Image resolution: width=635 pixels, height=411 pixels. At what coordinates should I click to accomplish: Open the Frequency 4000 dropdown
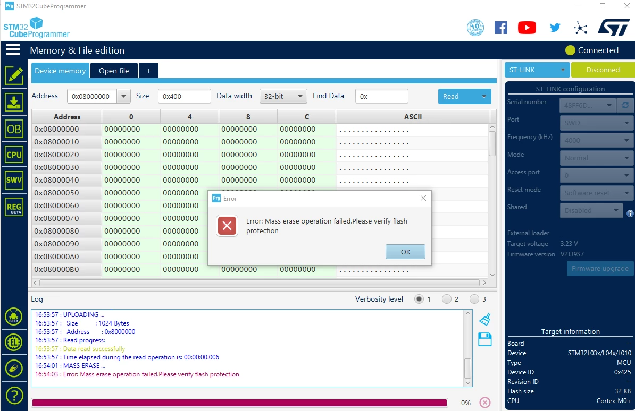(x=596, y=140)
